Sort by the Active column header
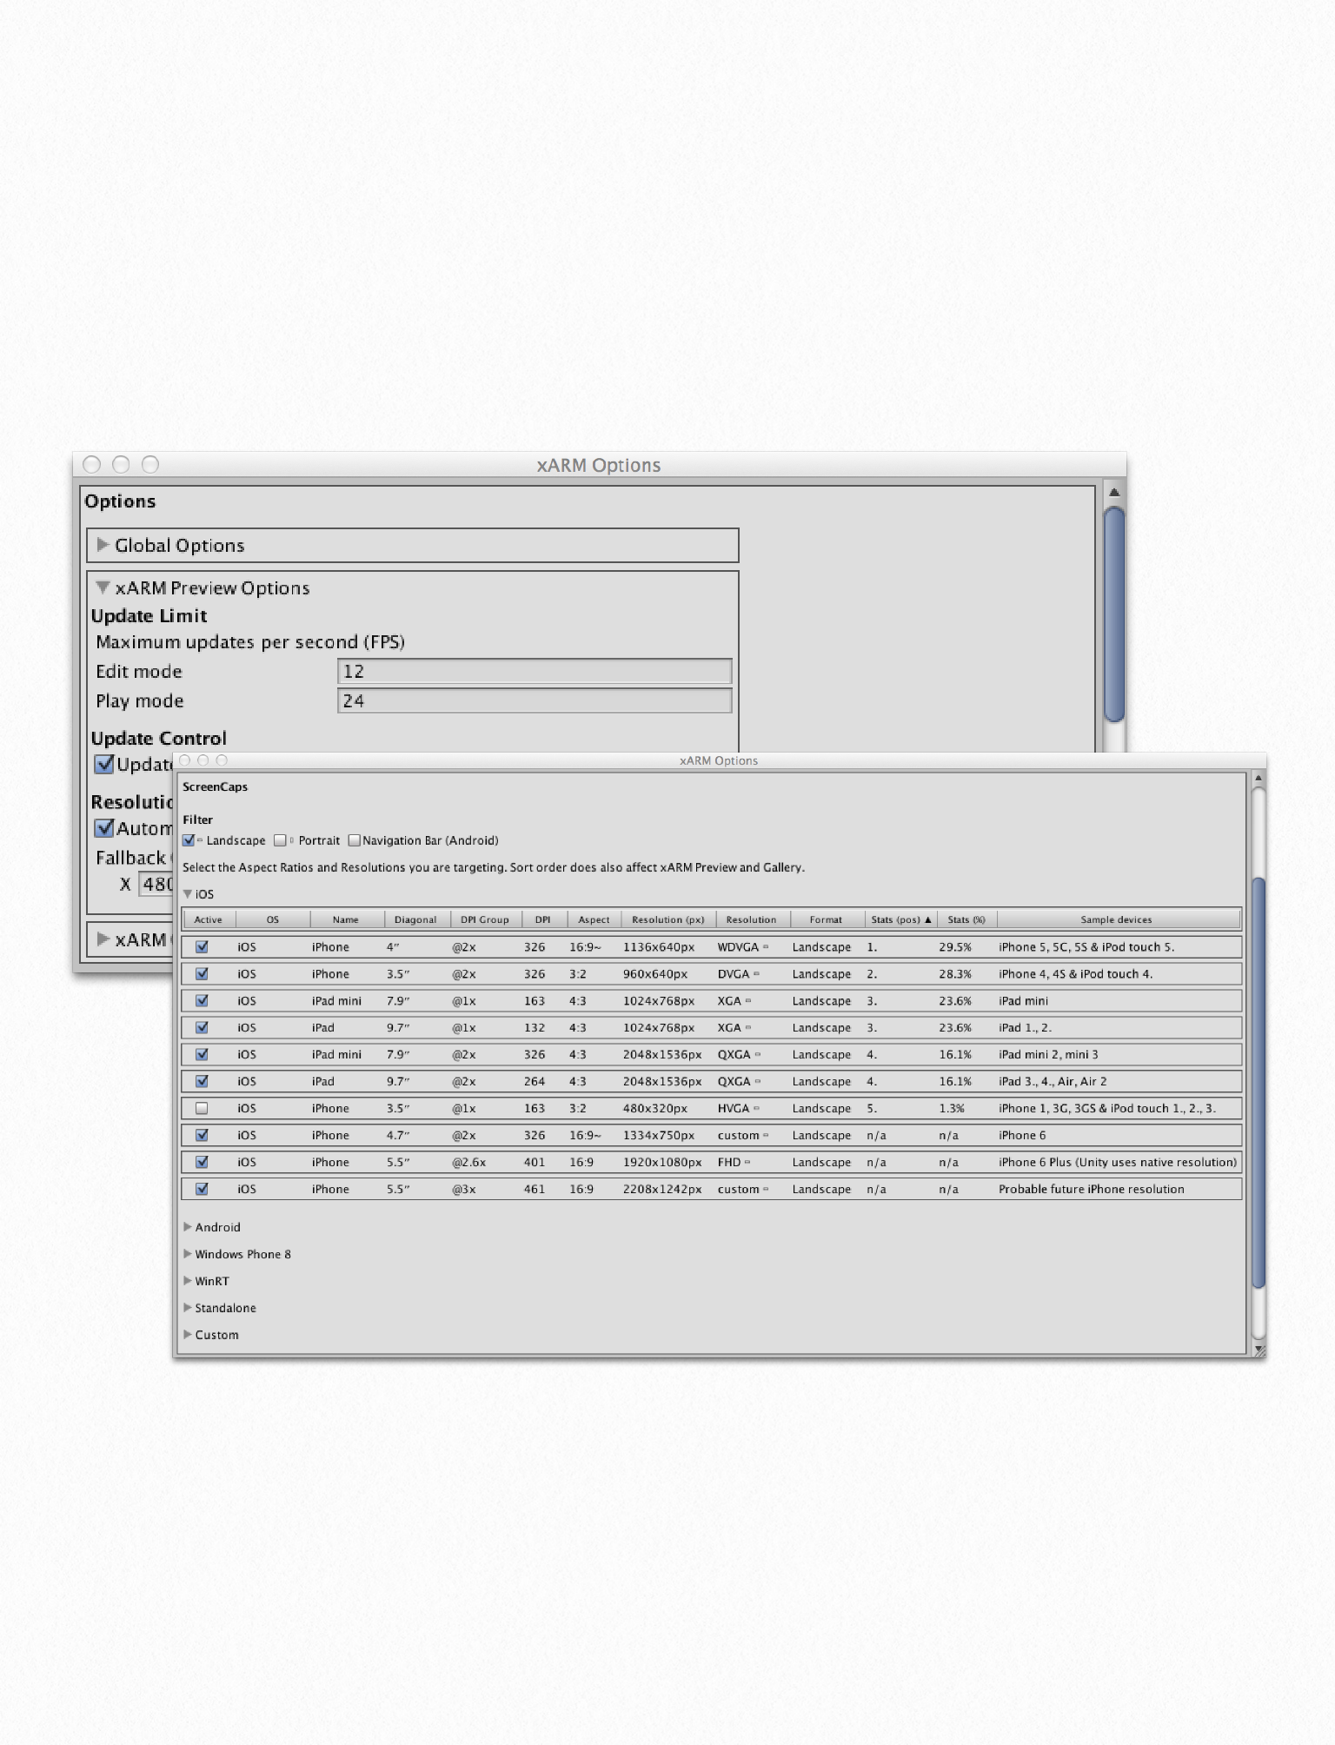This screenshot has height=1745, width=1335. 209,919
